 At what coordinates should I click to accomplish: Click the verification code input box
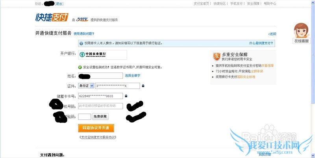[85, 117]
